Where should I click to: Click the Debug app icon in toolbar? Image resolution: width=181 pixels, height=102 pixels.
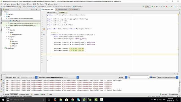(157, 7)
